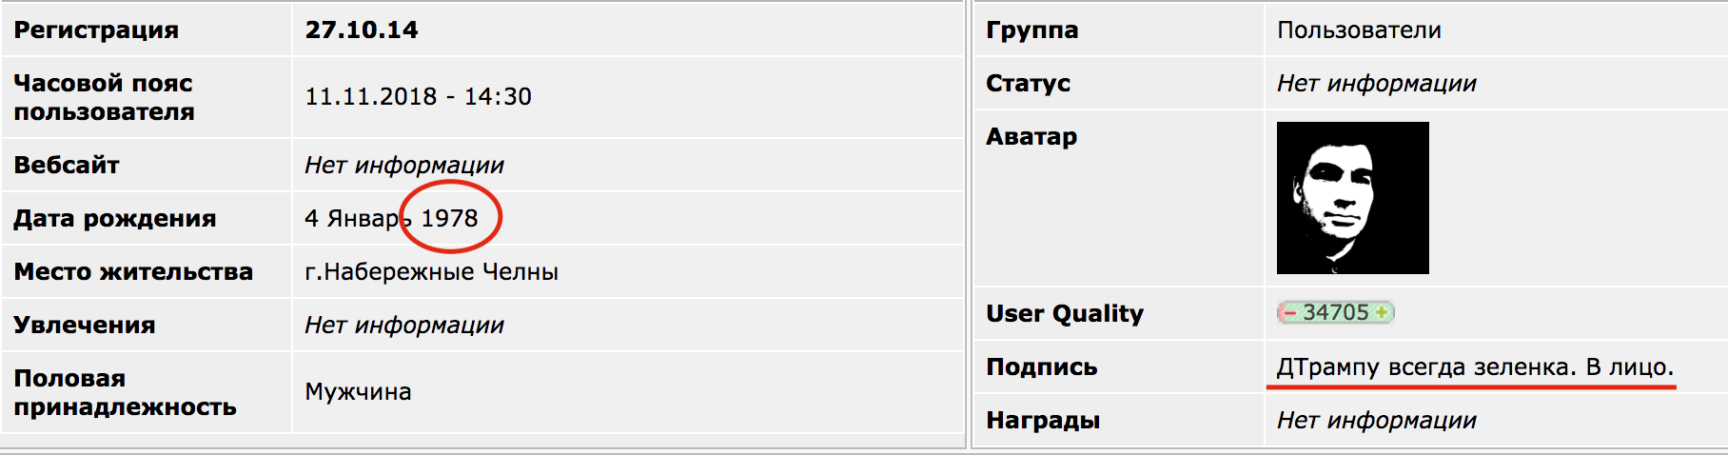Viewport: 1728px width, 455px height.
Task: Click the user avatar image
Action: 1352,198
